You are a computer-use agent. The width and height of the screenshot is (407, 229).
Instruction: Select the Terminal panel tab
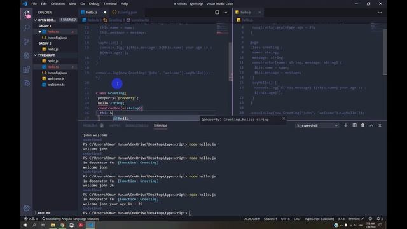click(x=160, y=126)
